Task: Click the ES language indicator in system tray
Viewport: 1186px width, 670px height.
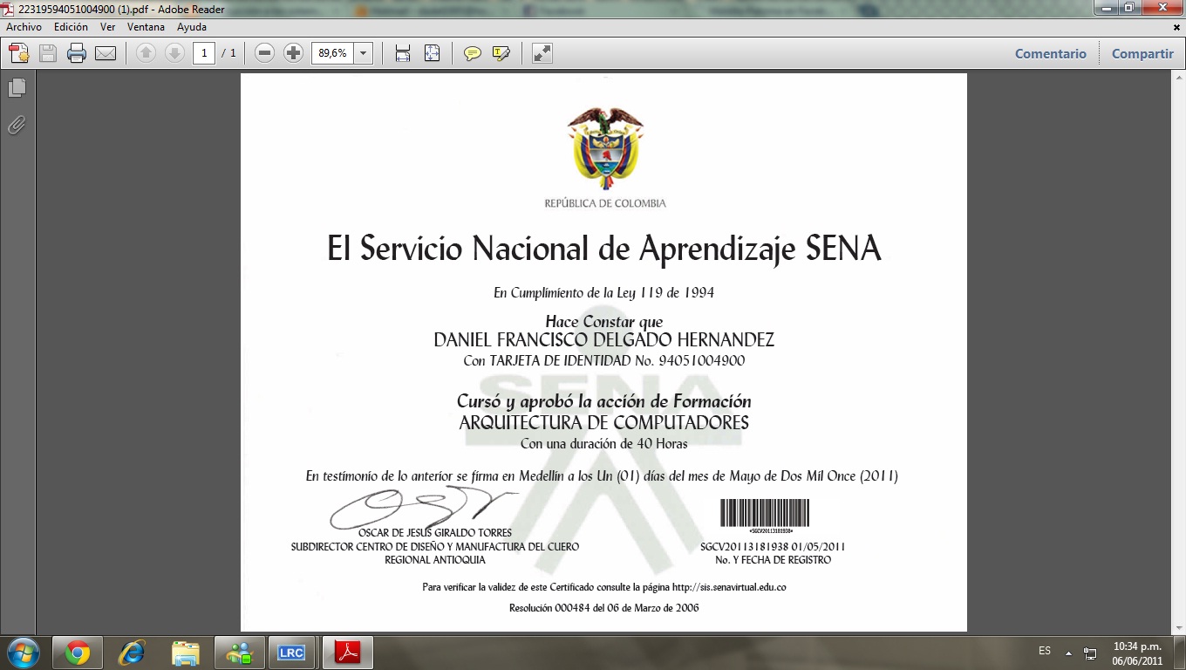Action: [1046, 651]
